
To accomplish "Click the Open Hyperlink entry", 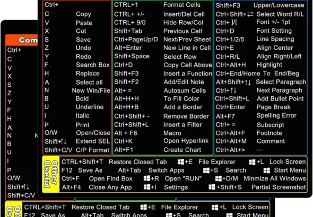I will [186, 141].
